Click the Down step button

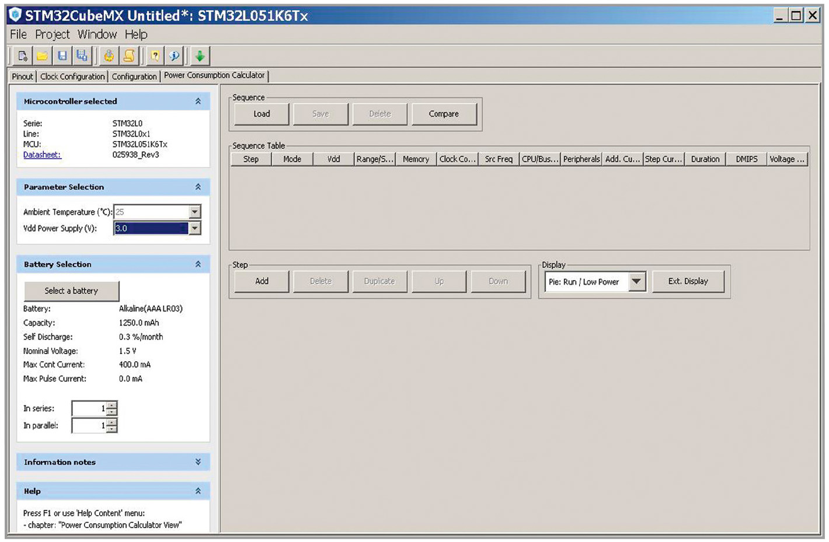(498, 281)
